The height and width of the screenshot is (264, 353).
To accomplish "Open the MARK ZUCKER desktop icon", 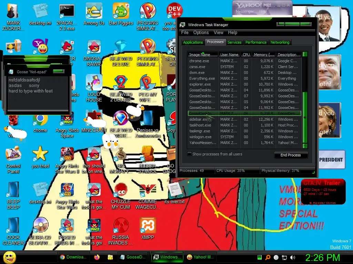I will [13, 16].
